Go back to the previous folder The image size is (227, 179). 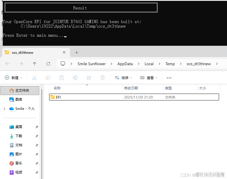[x=7, y=64]
